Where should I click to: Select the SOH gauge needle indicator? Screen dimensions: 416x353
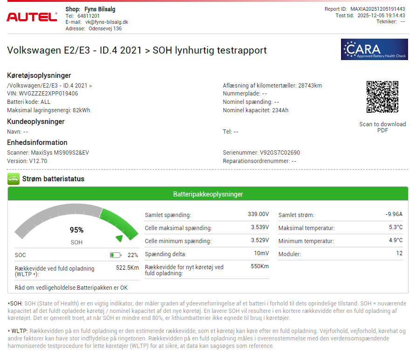click(x=118, y=238)
